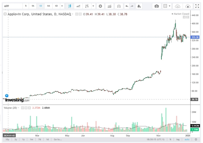Click the Nov label on time axis
This screenshot has height=143, width=203.
pyautogui.click(x=158, y=135)
